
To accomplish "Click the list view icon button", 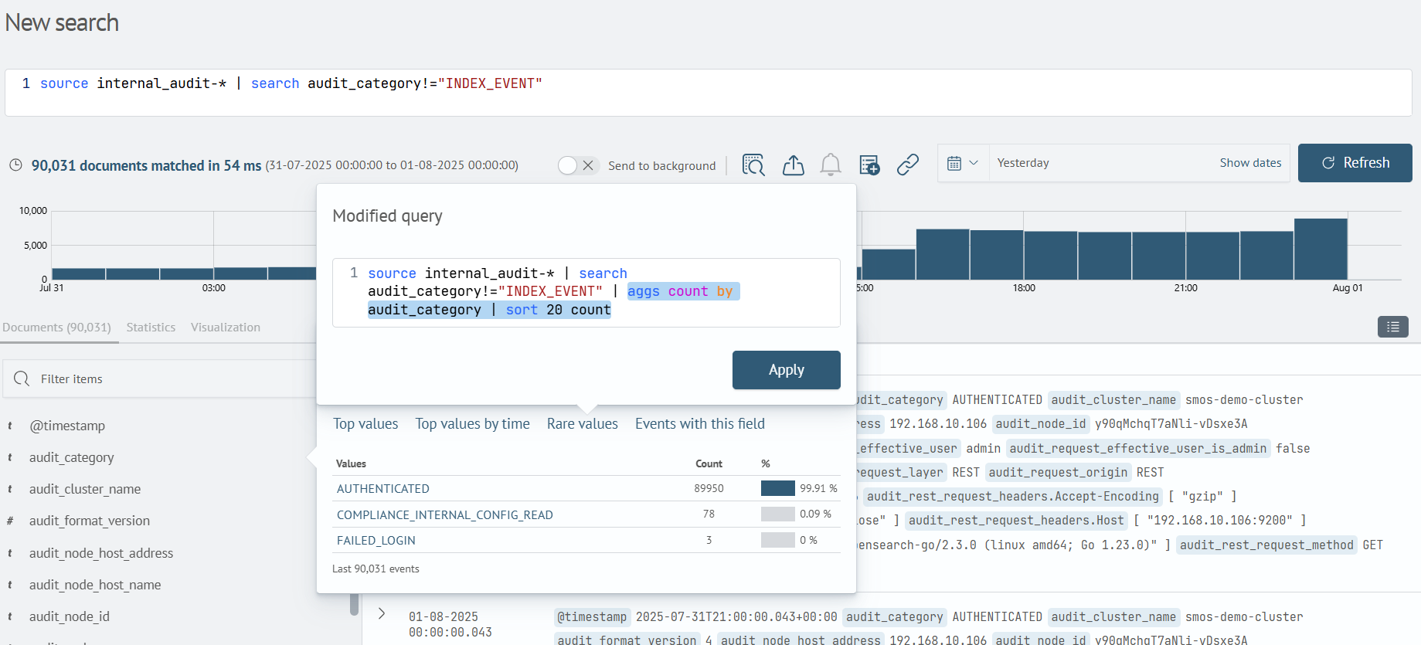I will (1393, 327).
